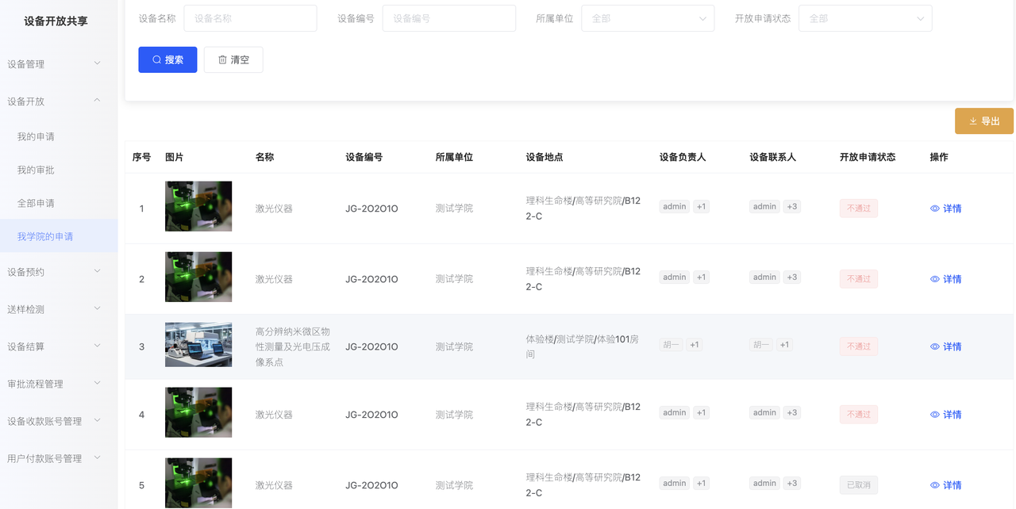Click the 胡一 设备负责人 tag in row 3
This screenshot has width=1016, height=509.
pyautogui.click(x=672, y=345)
